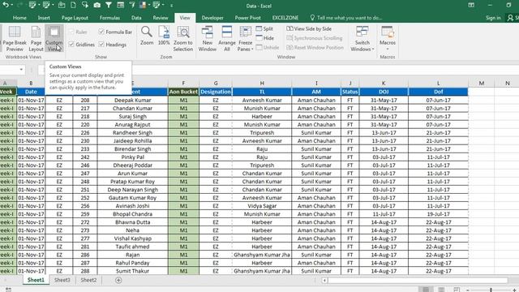The image size is (519, 292).
Task: Click Arrange All windows
Action: coord(227,39)
